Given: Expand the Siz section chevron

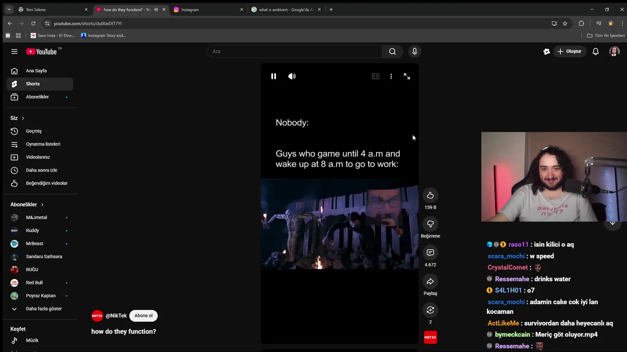Looking at the screenshot, I should click(x=23, y=118).
